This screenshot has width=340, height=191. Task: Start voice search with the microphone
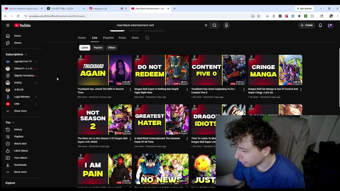click(x=226, y=25)
